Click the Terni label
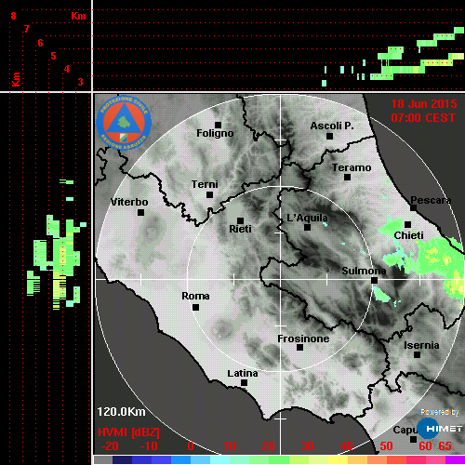 pos(205,184)
